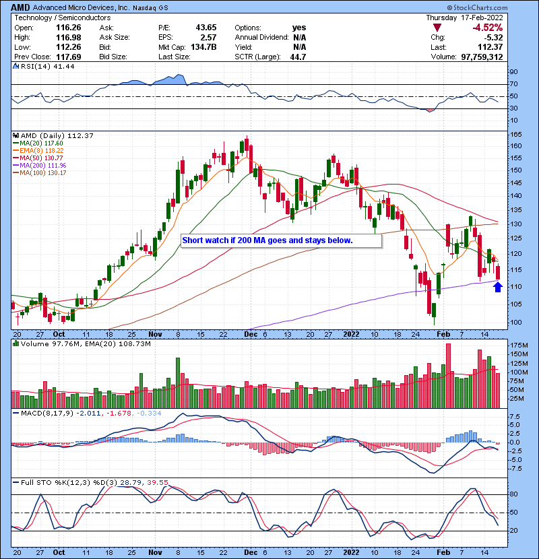This screenshot has width=539, height=559.
Task: Click the candlestick icon next to AMD (Daily)
Action: (15, 135)
